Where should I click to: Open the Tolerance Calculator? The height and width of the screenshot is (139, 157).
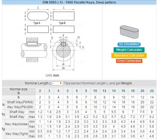[x=129, y=55]
